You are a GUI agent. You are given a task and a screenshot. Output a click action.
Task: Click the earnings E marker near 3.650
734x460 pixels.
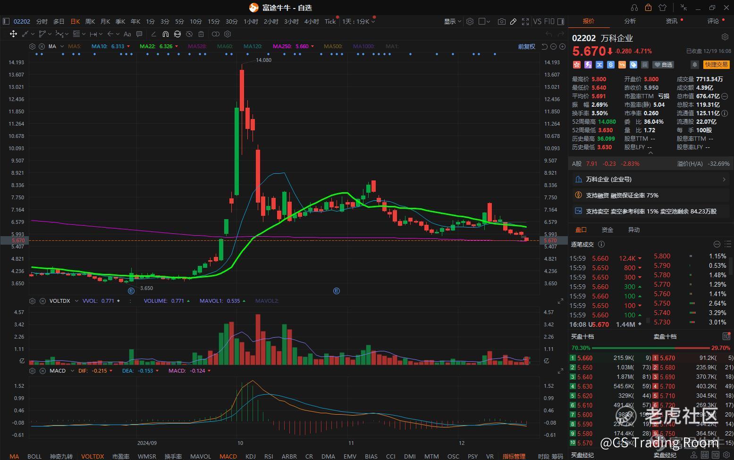click(x=132, y=291)
